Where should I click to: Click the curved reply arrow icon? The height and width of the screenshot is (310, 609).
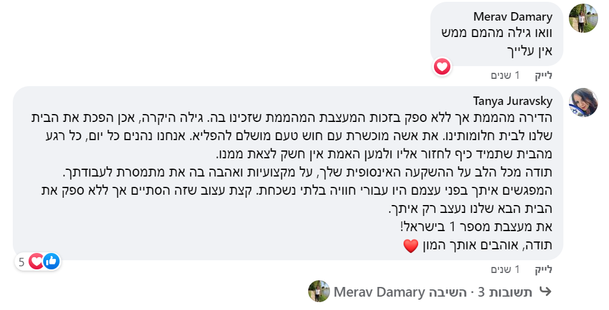(x=545, y=292)
